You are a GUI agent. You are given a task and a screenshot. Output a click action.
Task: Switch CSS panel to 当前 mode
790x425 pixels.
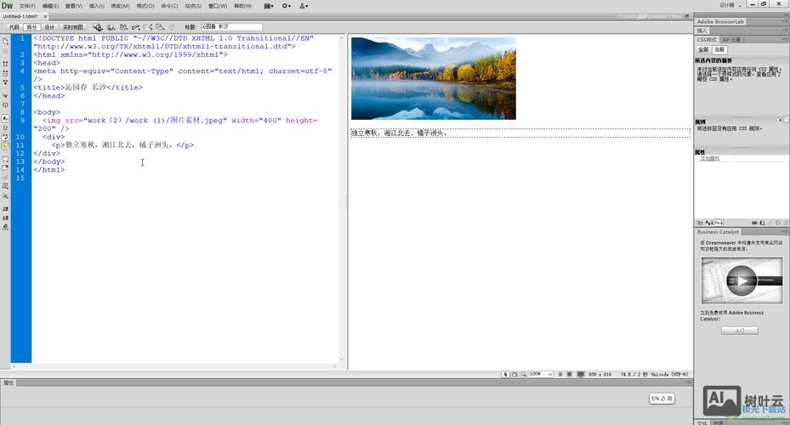tap(719, 50)
